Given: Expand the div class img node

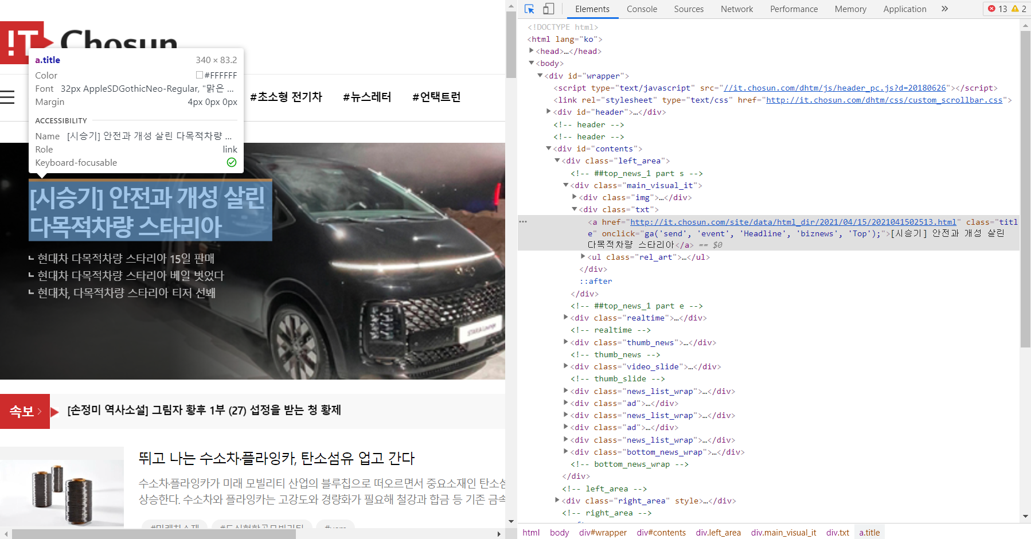Looking at the screenshot, I should (575, 197).
